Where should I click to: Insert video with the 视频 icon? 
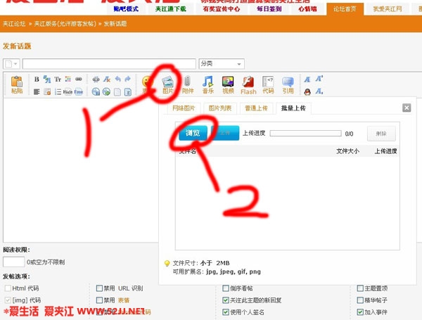tap(228, 84)
